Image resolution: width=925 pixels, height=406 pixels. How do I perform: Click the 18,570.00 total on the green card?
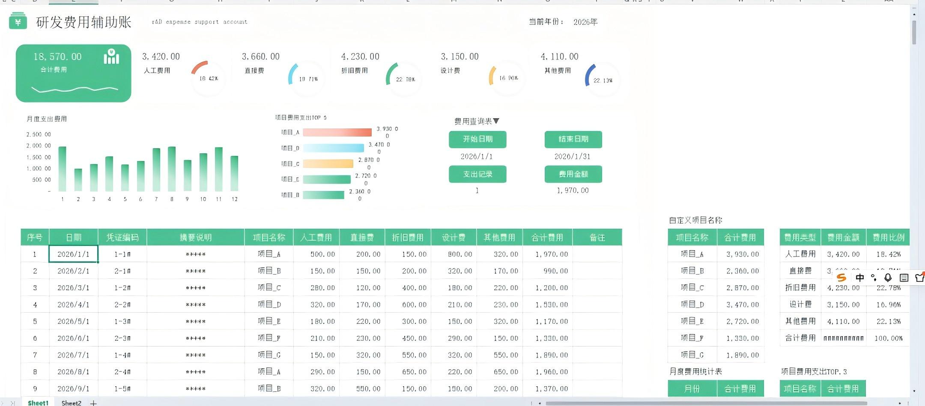click(57, 57)
